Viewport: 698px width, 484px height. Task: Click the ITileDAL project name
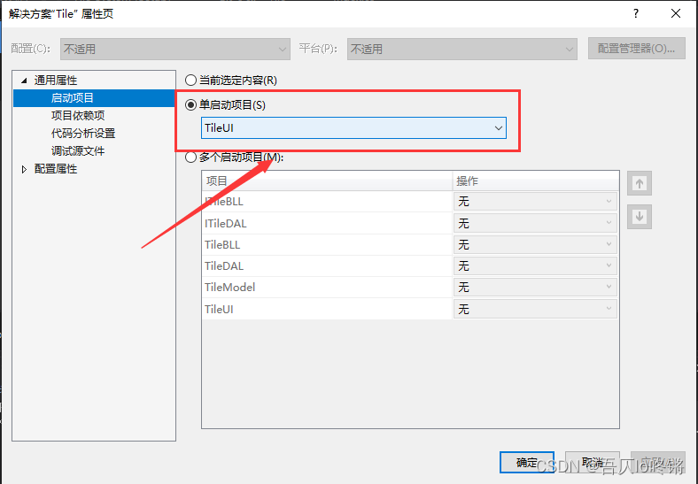(x=226, y=223)
